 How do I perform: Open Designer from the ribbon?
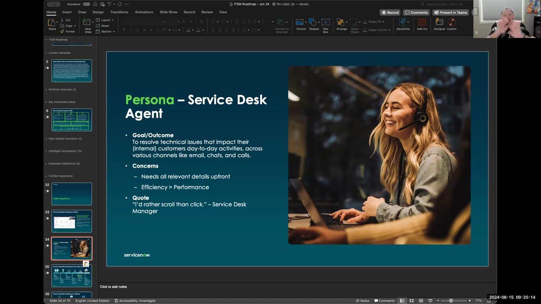[439, 24]
